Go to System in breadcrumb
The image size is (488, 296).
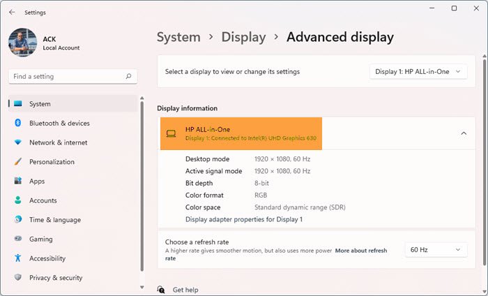pos(178,37)
